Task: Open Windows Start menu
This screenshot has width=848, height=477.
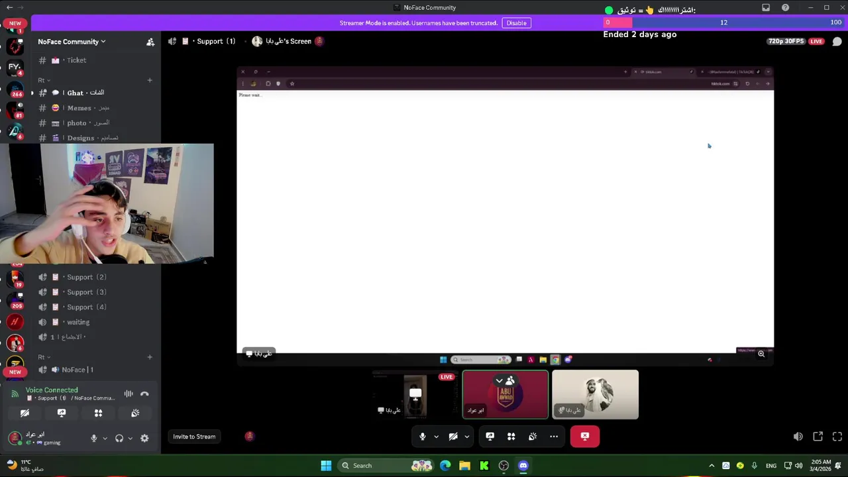Action: pyautogui.click(x=326, y=466)
